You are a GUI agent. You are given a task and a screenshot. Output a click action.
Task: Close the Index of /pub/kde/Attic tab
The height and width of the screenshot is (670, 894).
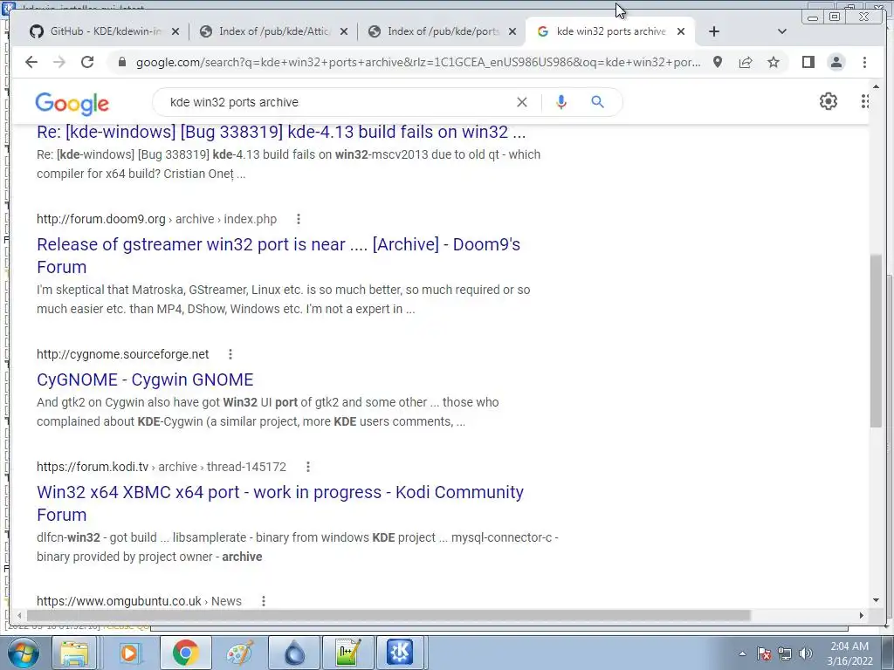click(x=344, y=31)
